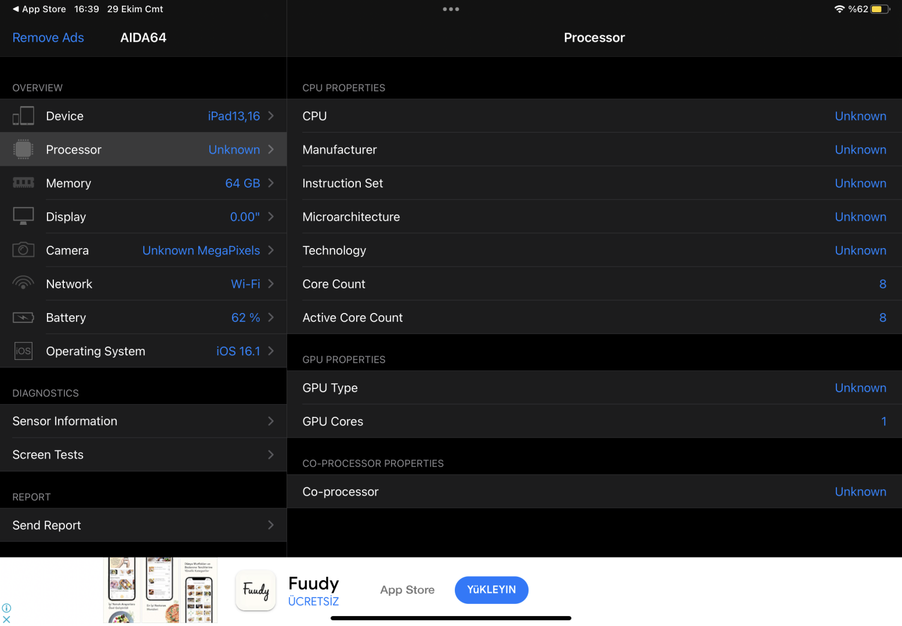Expand Display row chevron
Image resolution: width=902 pixels, height=626 pixels.
tap(271, 217)
